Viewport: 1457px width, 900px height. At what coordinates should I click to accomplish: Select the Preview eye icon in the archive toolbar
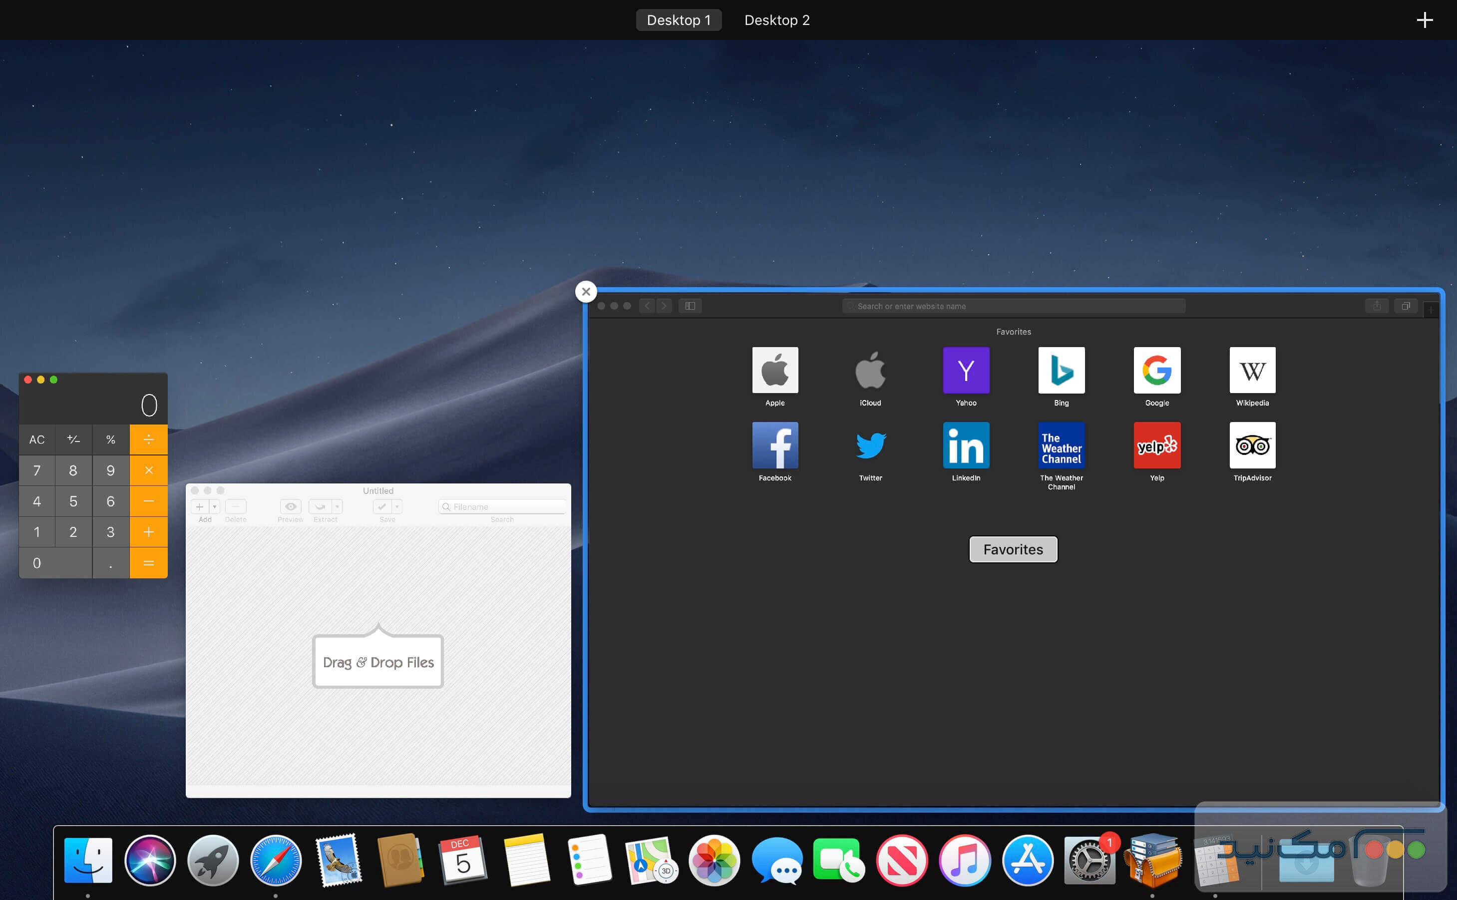click(x=290, y=506)
